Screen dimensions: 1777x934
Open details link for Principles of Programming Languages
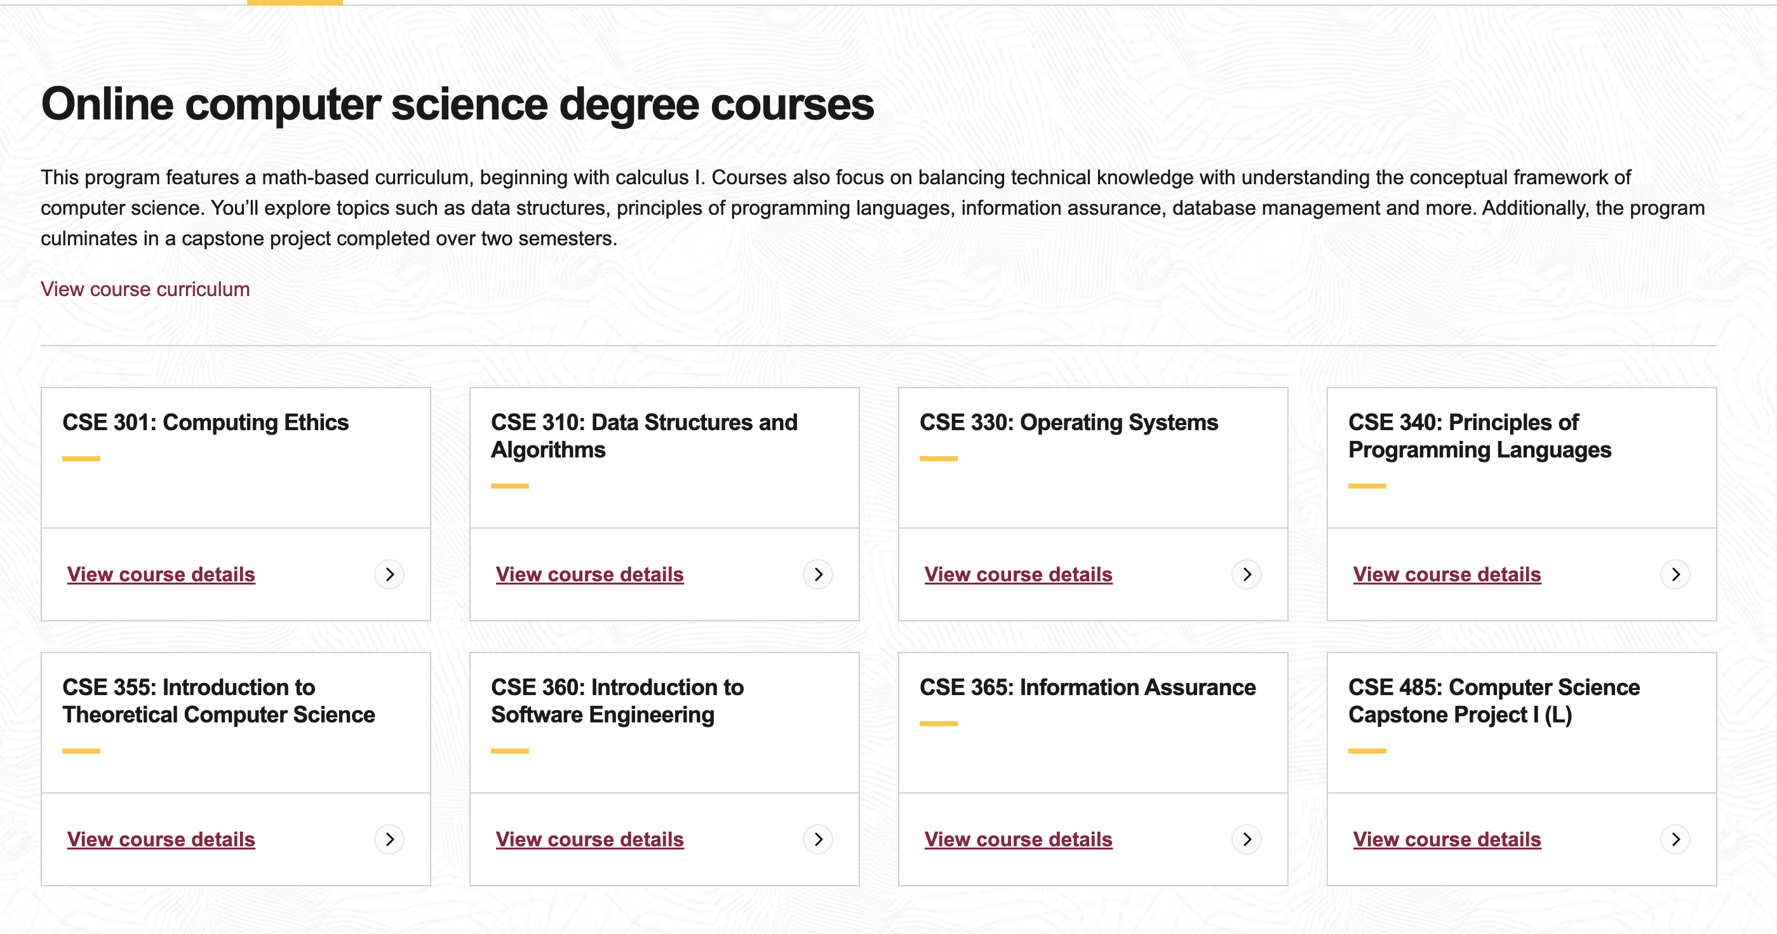(x=1447, y=574)
